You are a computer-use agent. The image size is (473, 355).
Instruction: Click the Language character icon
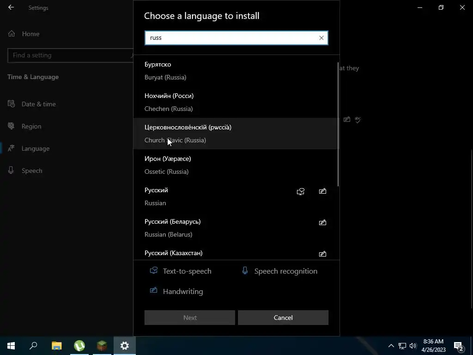click(x=11, y=148)
